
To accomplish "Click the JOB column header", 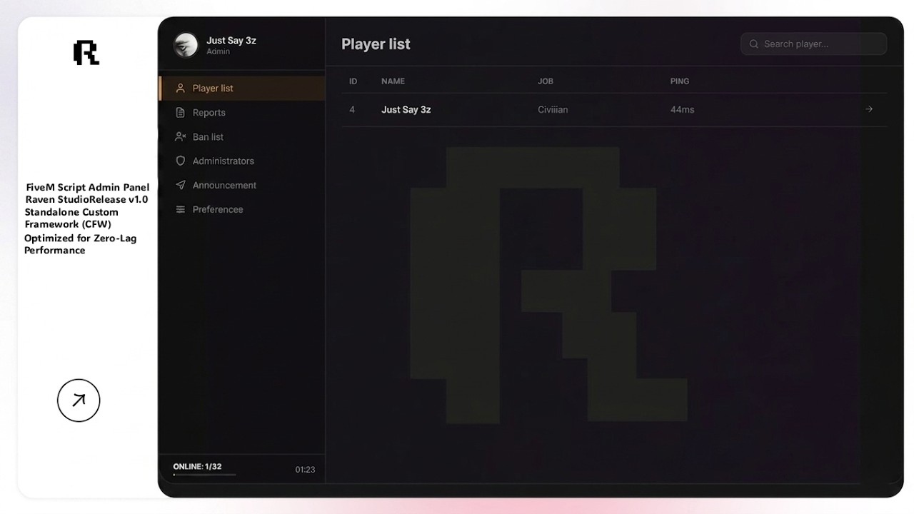I will [x=546, y=81].
